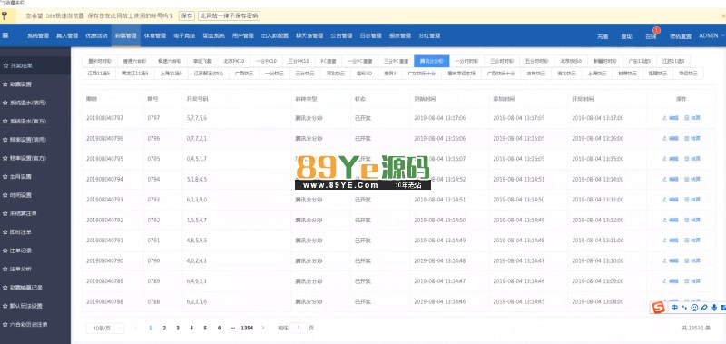The width and height of the screenshot is (726, 344).
Task: Click the star icon beside 开奖结果
Action: pyautogui.click(x=5, y=65)
